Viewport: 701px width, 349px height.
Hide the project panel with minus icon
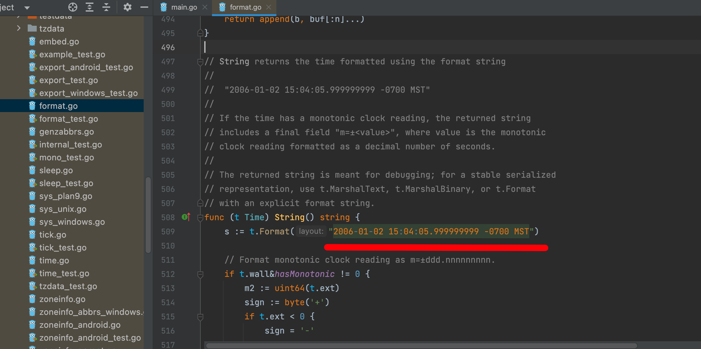pos(144,7)
